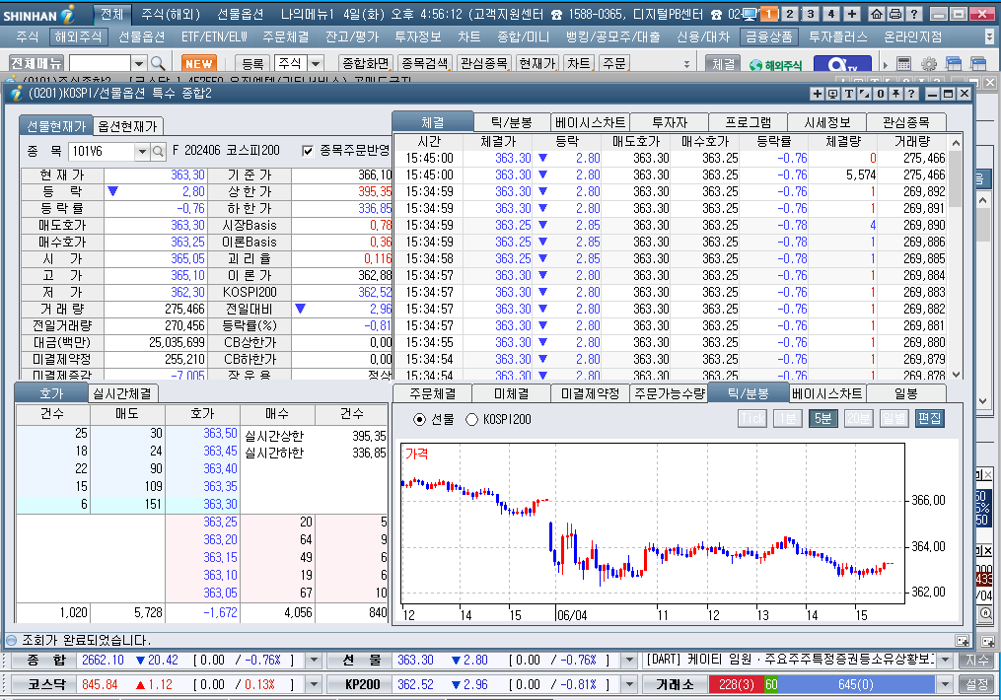Open the calculator icon in the top toolbar
Viewport: 1001px width, 700px height.
tap(903, 64)
